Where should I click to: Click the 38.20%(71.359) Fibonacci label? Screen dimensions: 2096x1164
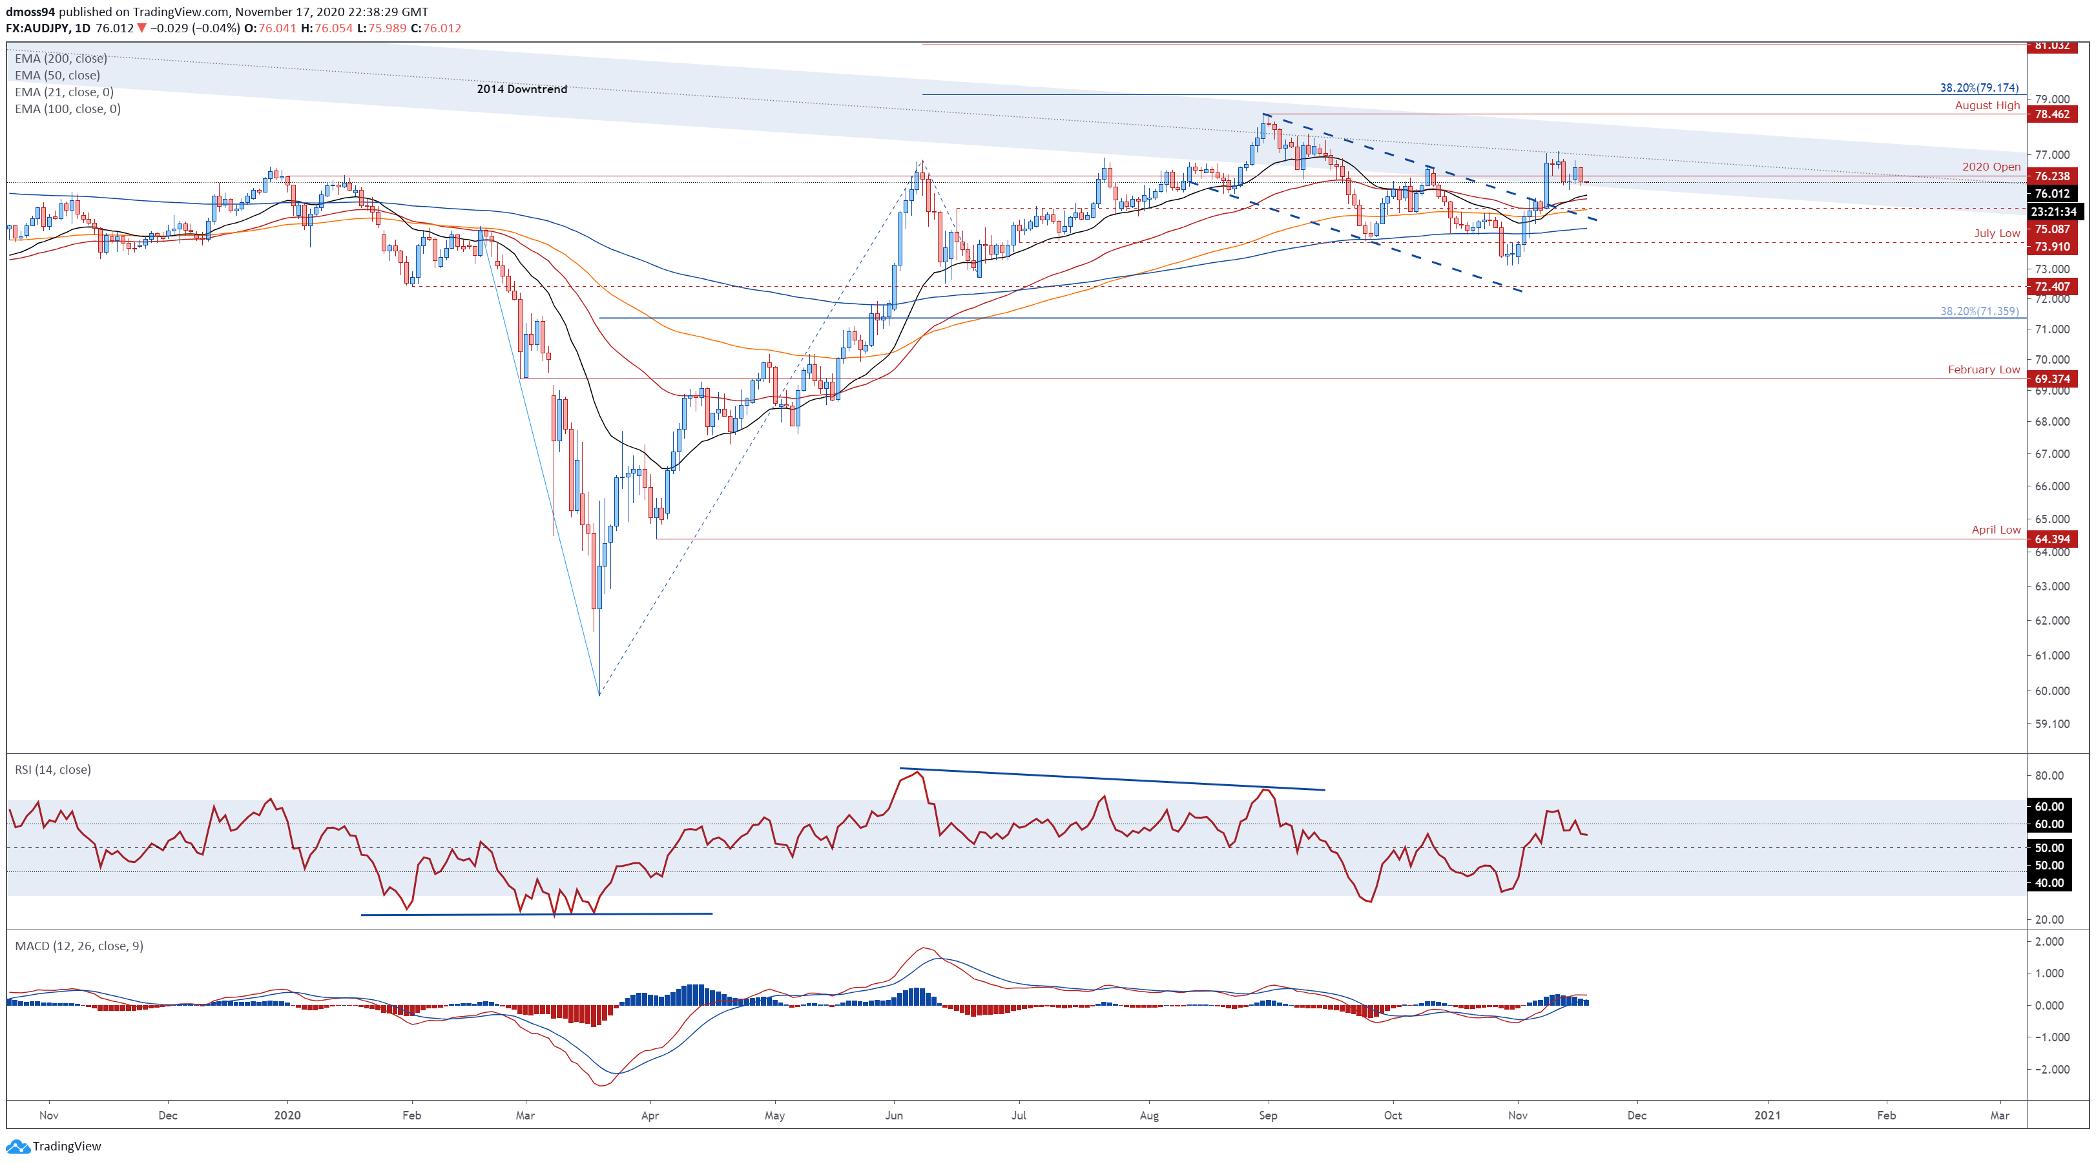pos(1979,311)
